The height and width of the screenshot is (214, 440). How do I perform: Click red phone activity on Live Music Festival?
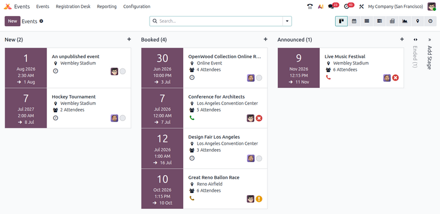click(328, 78)
